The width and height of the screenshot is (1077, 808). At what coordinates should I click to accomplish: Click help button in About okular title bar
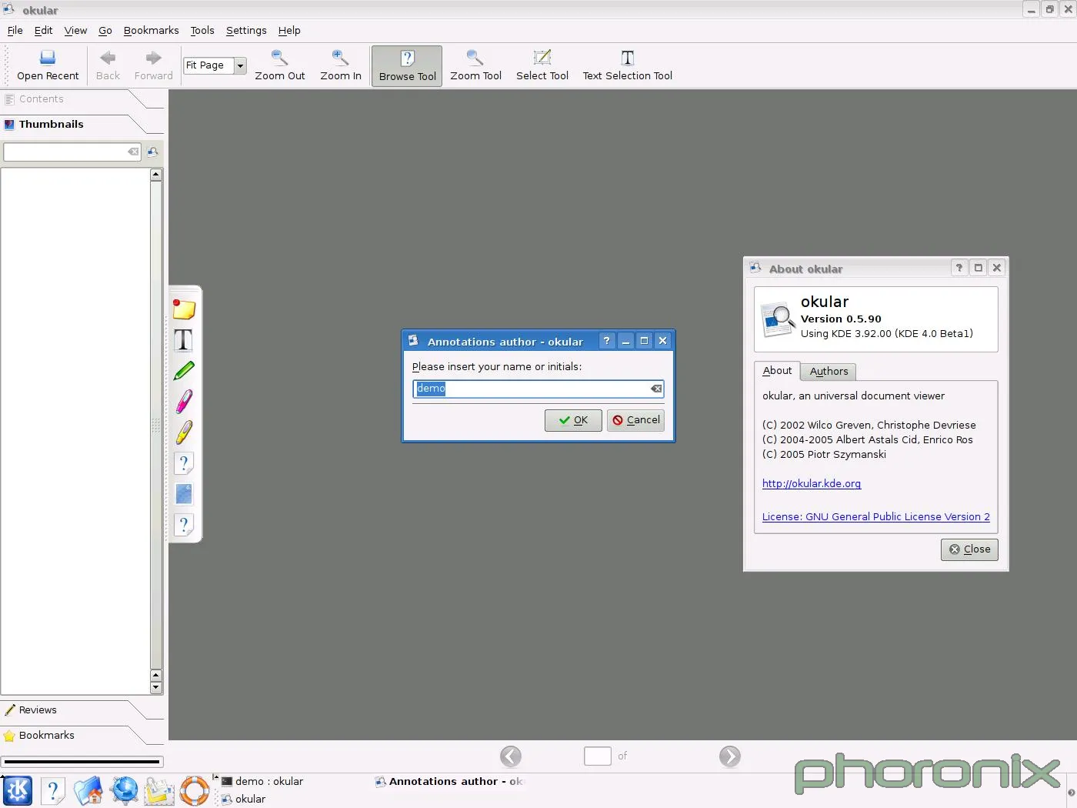[959, 268]
